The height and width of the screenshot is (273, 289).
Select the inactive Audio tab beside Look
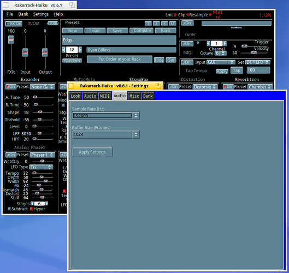coord(90,96)
